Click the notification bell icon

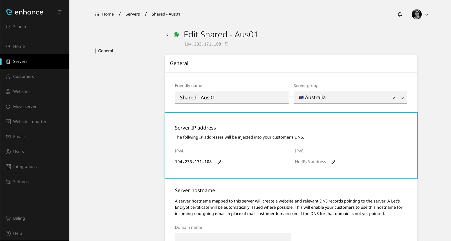[399, 14]
